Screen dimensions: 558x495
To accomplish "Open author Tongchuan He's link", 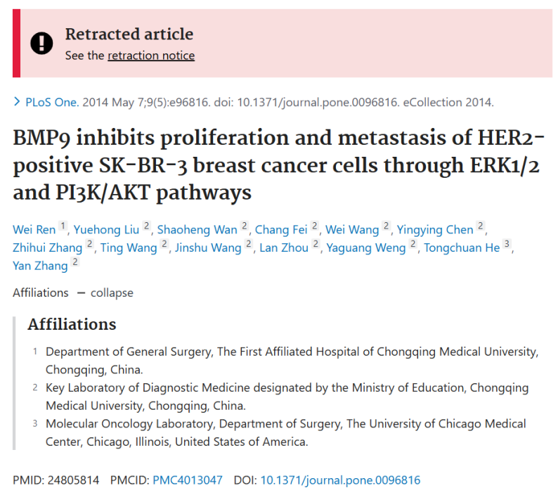I will (x=462, y=248).
